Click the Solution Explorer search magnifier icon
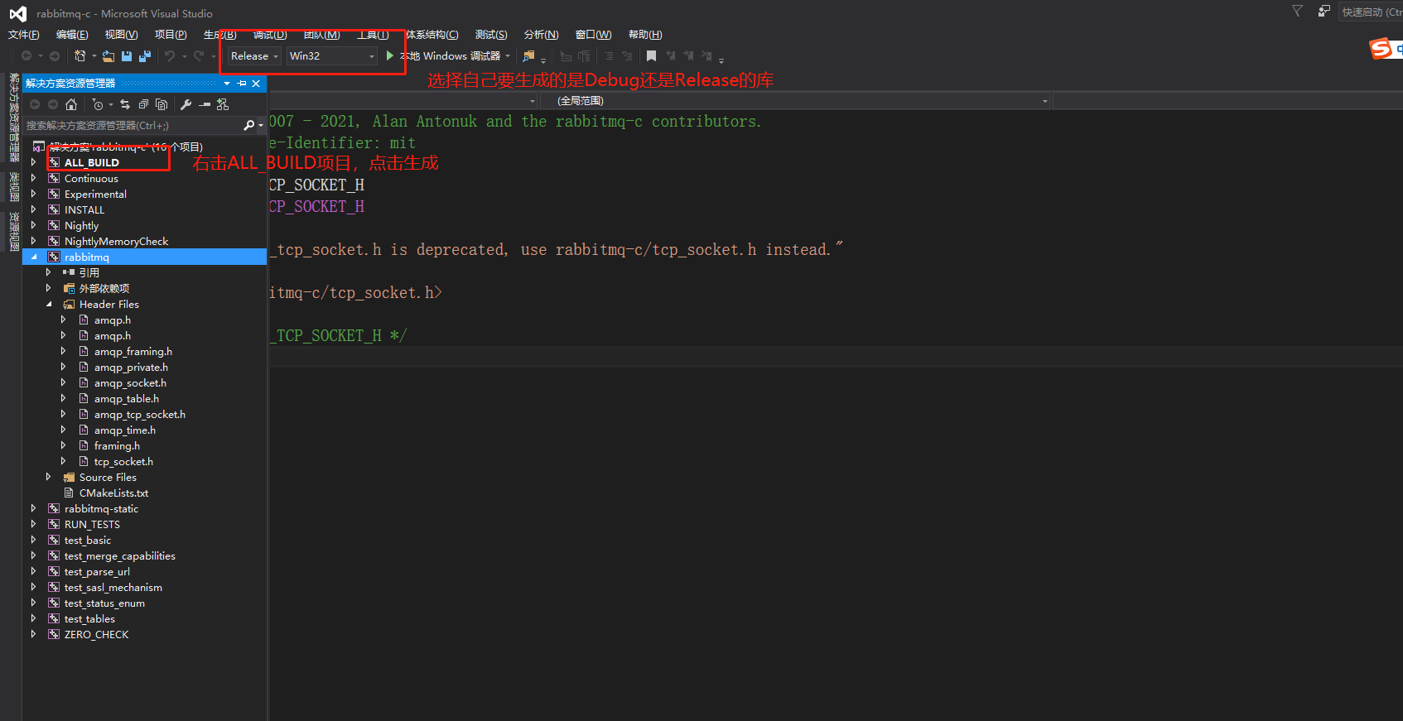The width and height of the screenshot is (1403, 721). click(x=248, y=125)
